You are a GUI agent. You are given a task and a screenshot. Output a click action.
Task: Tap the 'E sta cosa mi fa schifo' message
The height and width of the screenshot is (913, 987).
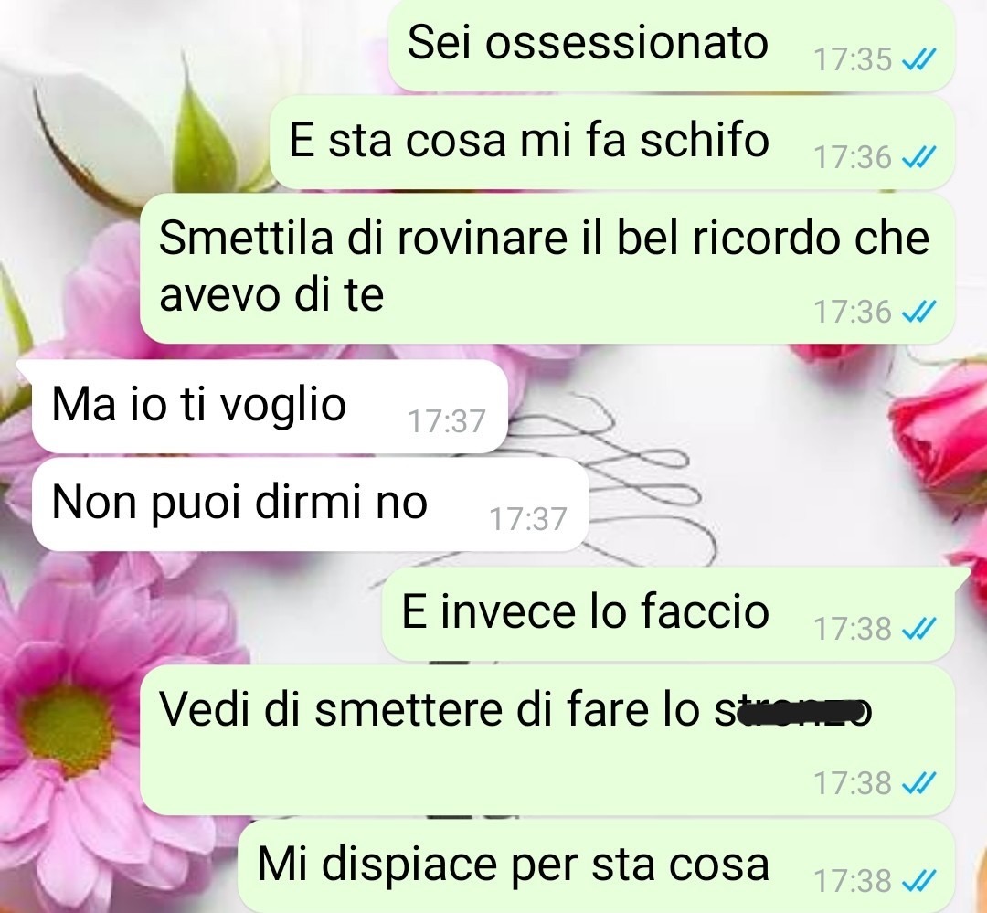612,142
